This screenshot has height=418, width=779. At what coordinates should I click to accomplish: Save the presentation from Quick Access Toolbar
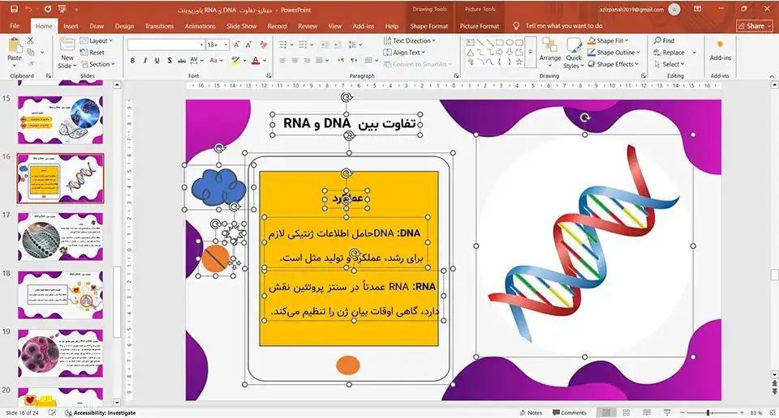pyautogui.click(x=14, y=9)
